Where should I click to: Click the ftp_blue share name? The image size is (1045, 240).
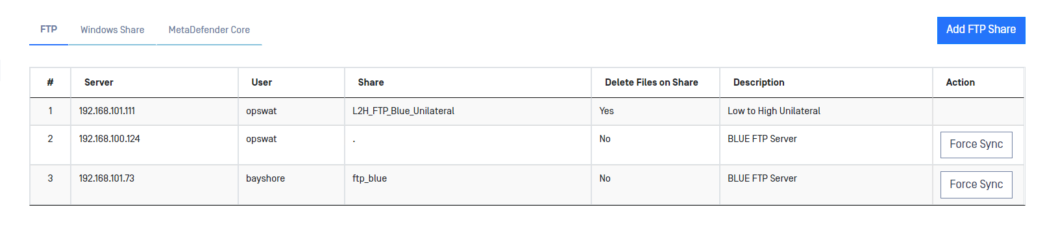[369, 178]
